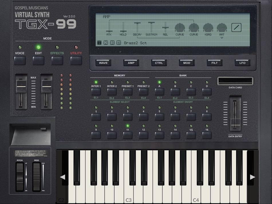Select the PRESET 2 memory button
Image resolution: width=272 pixels, height=204 pixels.
[x=143, y=92]
